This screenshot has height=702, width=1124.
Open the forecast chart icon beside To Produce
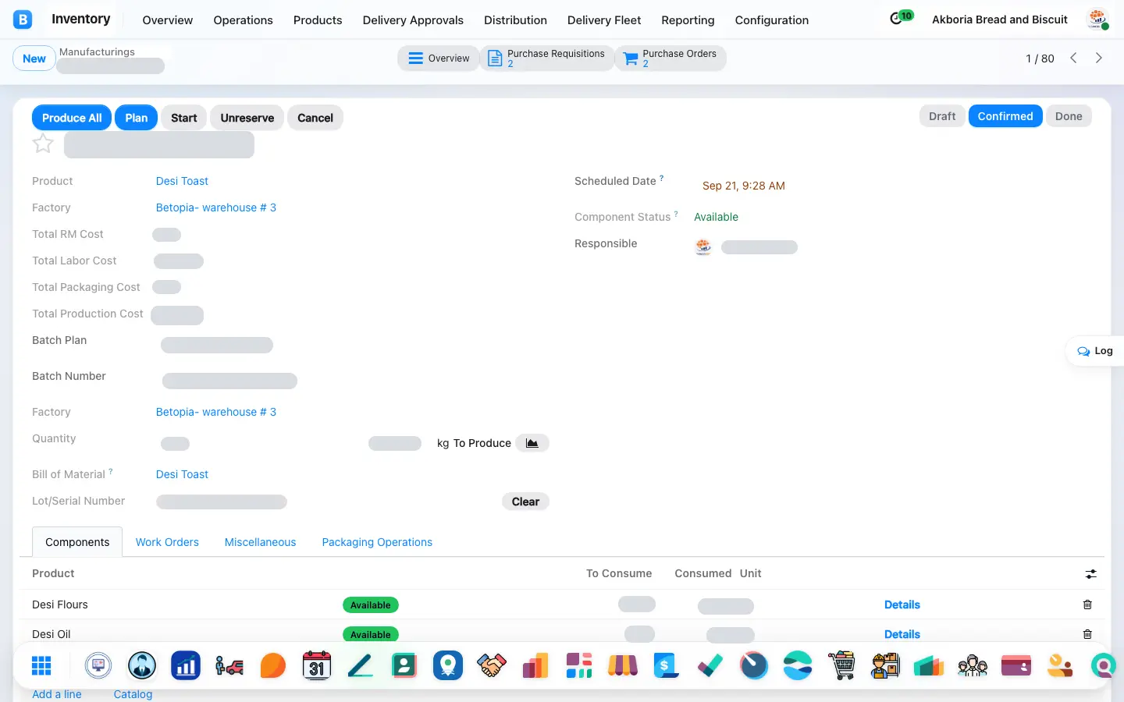pos(532,443)
